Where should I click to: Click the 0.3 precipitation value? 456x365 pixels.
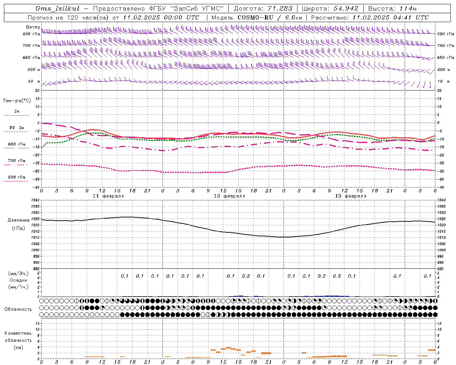(x=337, y=276)
